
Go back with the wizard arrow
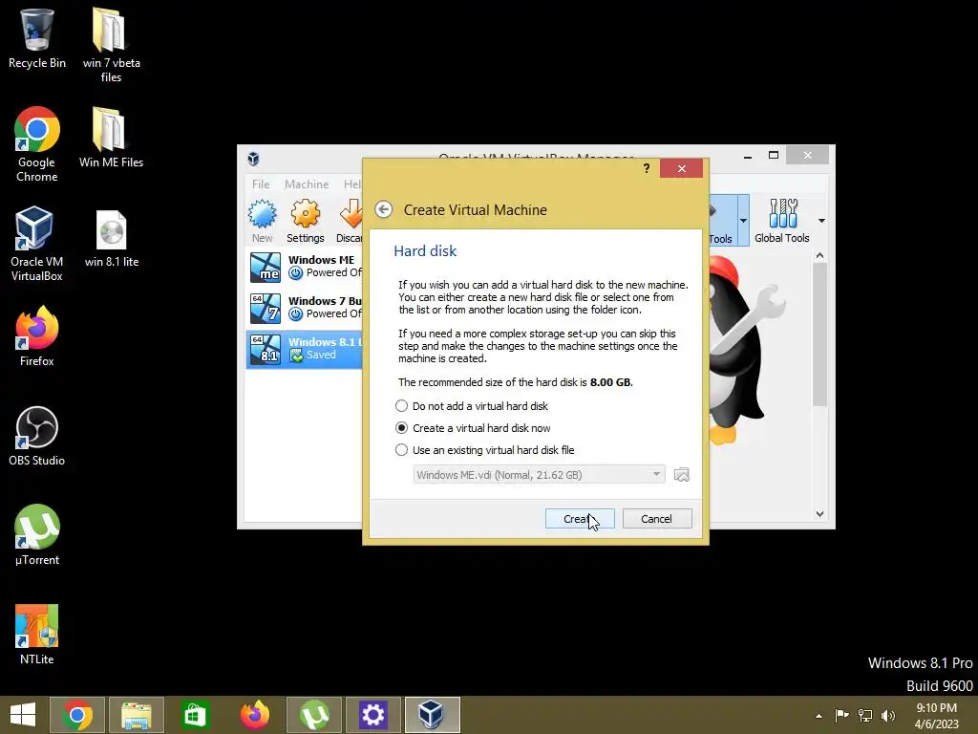[384, 209]
